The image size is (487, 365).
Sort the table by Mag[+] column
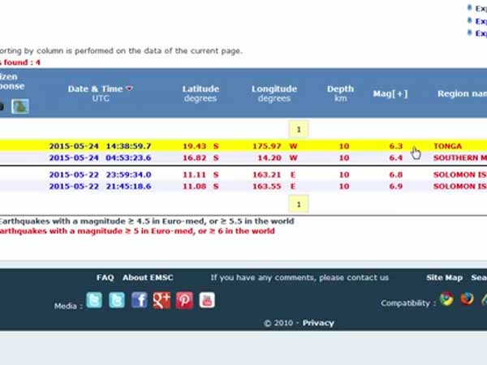coord(390,93)
